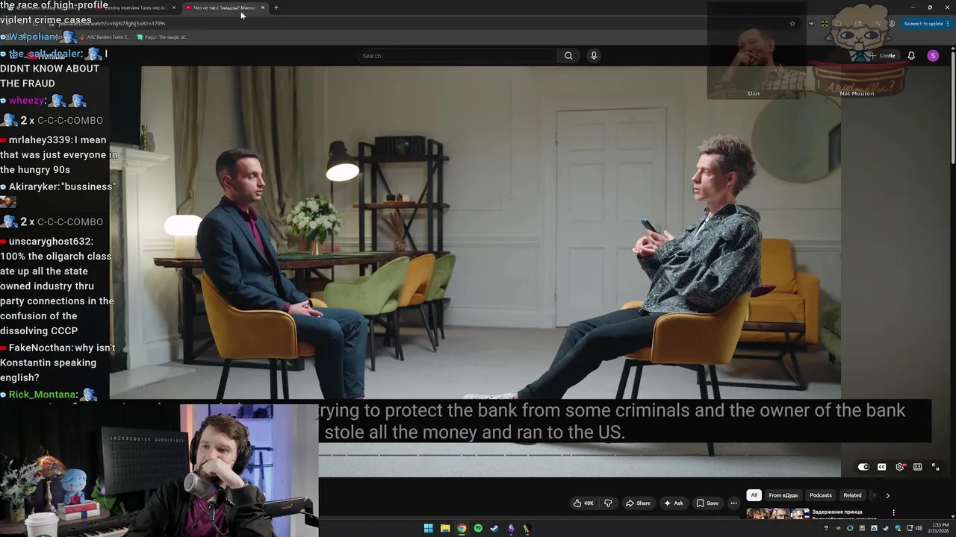Image resolution: width=956 pixels, height=537 pixels.
Task: Switch the player to theater mode
Action: pyautogui.click(x=917, y=467)
